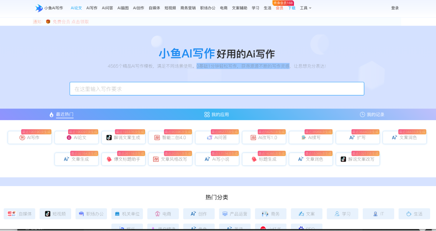Open the AI写小说 tool
Image resolution: width=436 pixels, height=231 pixels.
pyautogui.click(x=217, y=159)
